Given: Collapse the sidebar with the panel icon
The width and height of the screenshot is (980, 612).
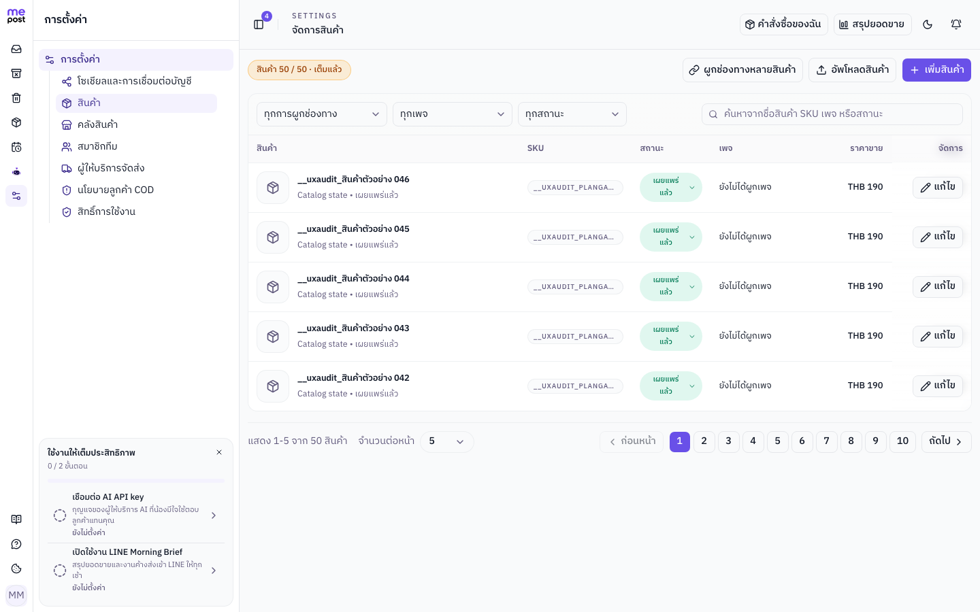Looking at the screenshot, I should tap(259, 24).
